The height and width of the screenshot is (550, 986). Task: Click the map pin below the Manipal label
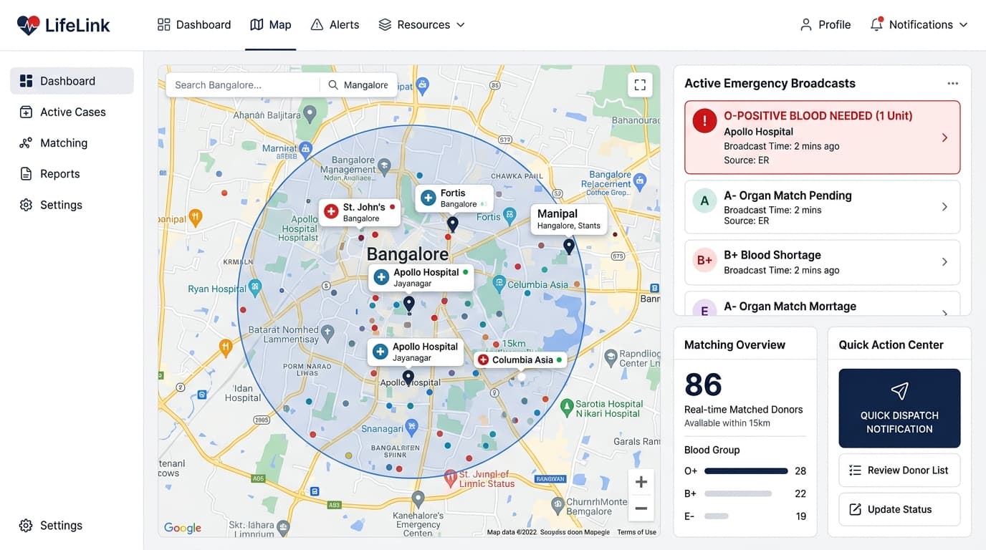point(569,247)
